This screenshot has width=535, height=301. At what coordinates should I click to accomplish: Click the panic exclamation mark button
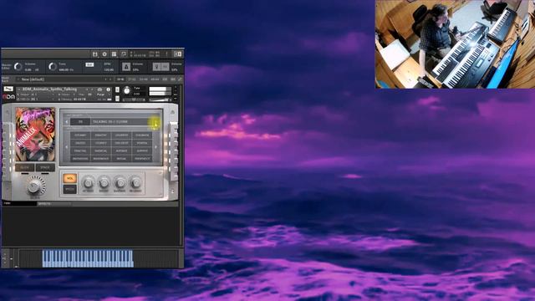point(167,54)
